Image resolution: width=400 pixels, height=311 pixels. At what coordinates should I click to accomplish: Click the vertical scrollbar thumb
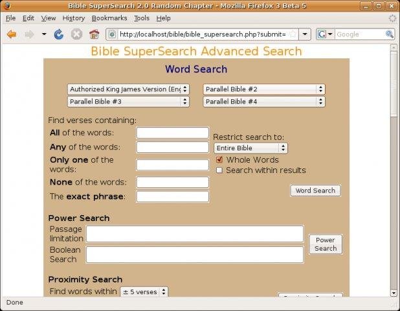(394, 84)
